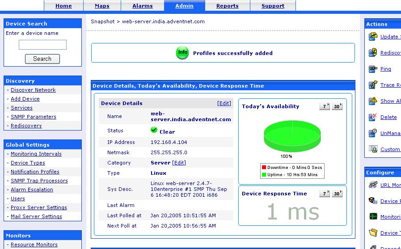Click the Linux type value
The width and height of the screenshot is (401, 249).
[x=158, y=173]
